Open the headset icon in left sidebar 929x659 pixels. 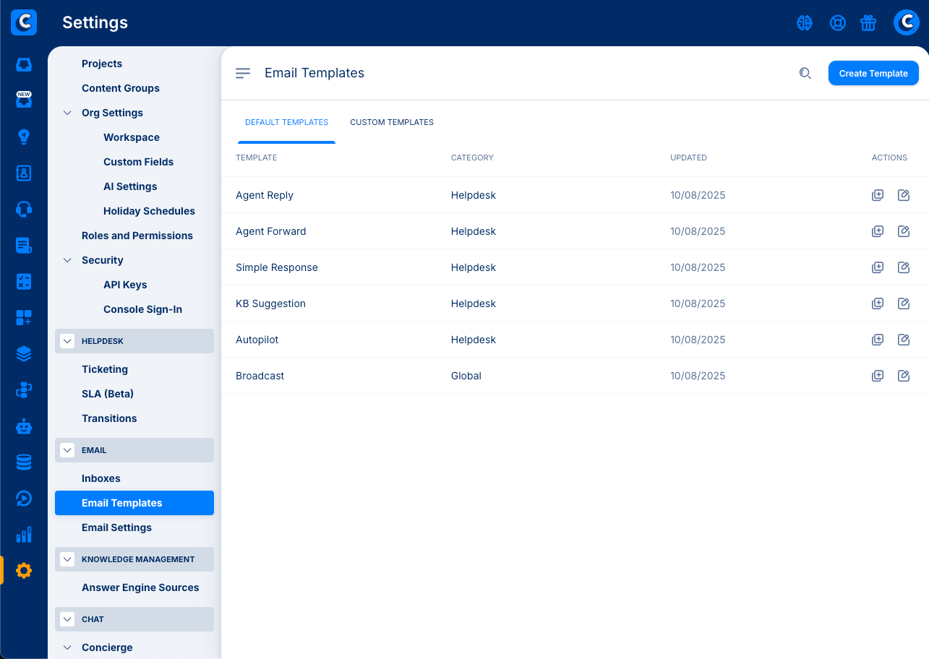[24, 210]
